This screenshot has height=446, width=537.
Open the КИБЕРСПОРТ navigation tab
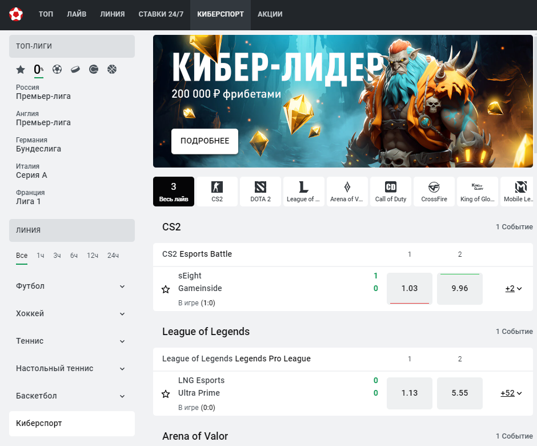pyautogui.click(x=221, y=14)
